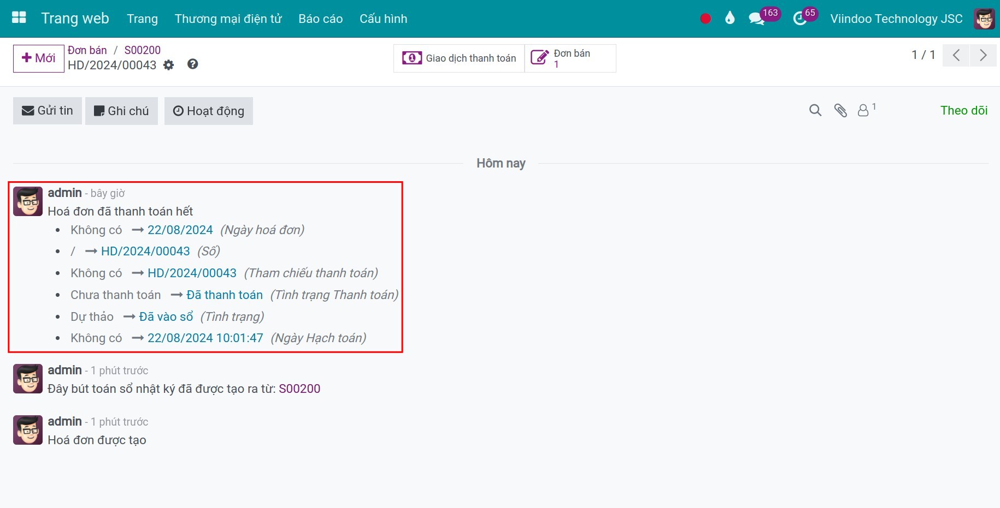The height and width of the screenshot is (508, 1000).
Task: Open conversations with the 163 badge
Action: pyautogui.click(x=764, y=17)
